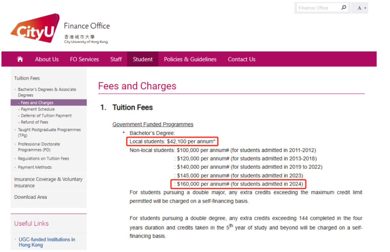Screen dimensions: 390x252
Task: Select the Student menu tab
Action: coord(143,59)
